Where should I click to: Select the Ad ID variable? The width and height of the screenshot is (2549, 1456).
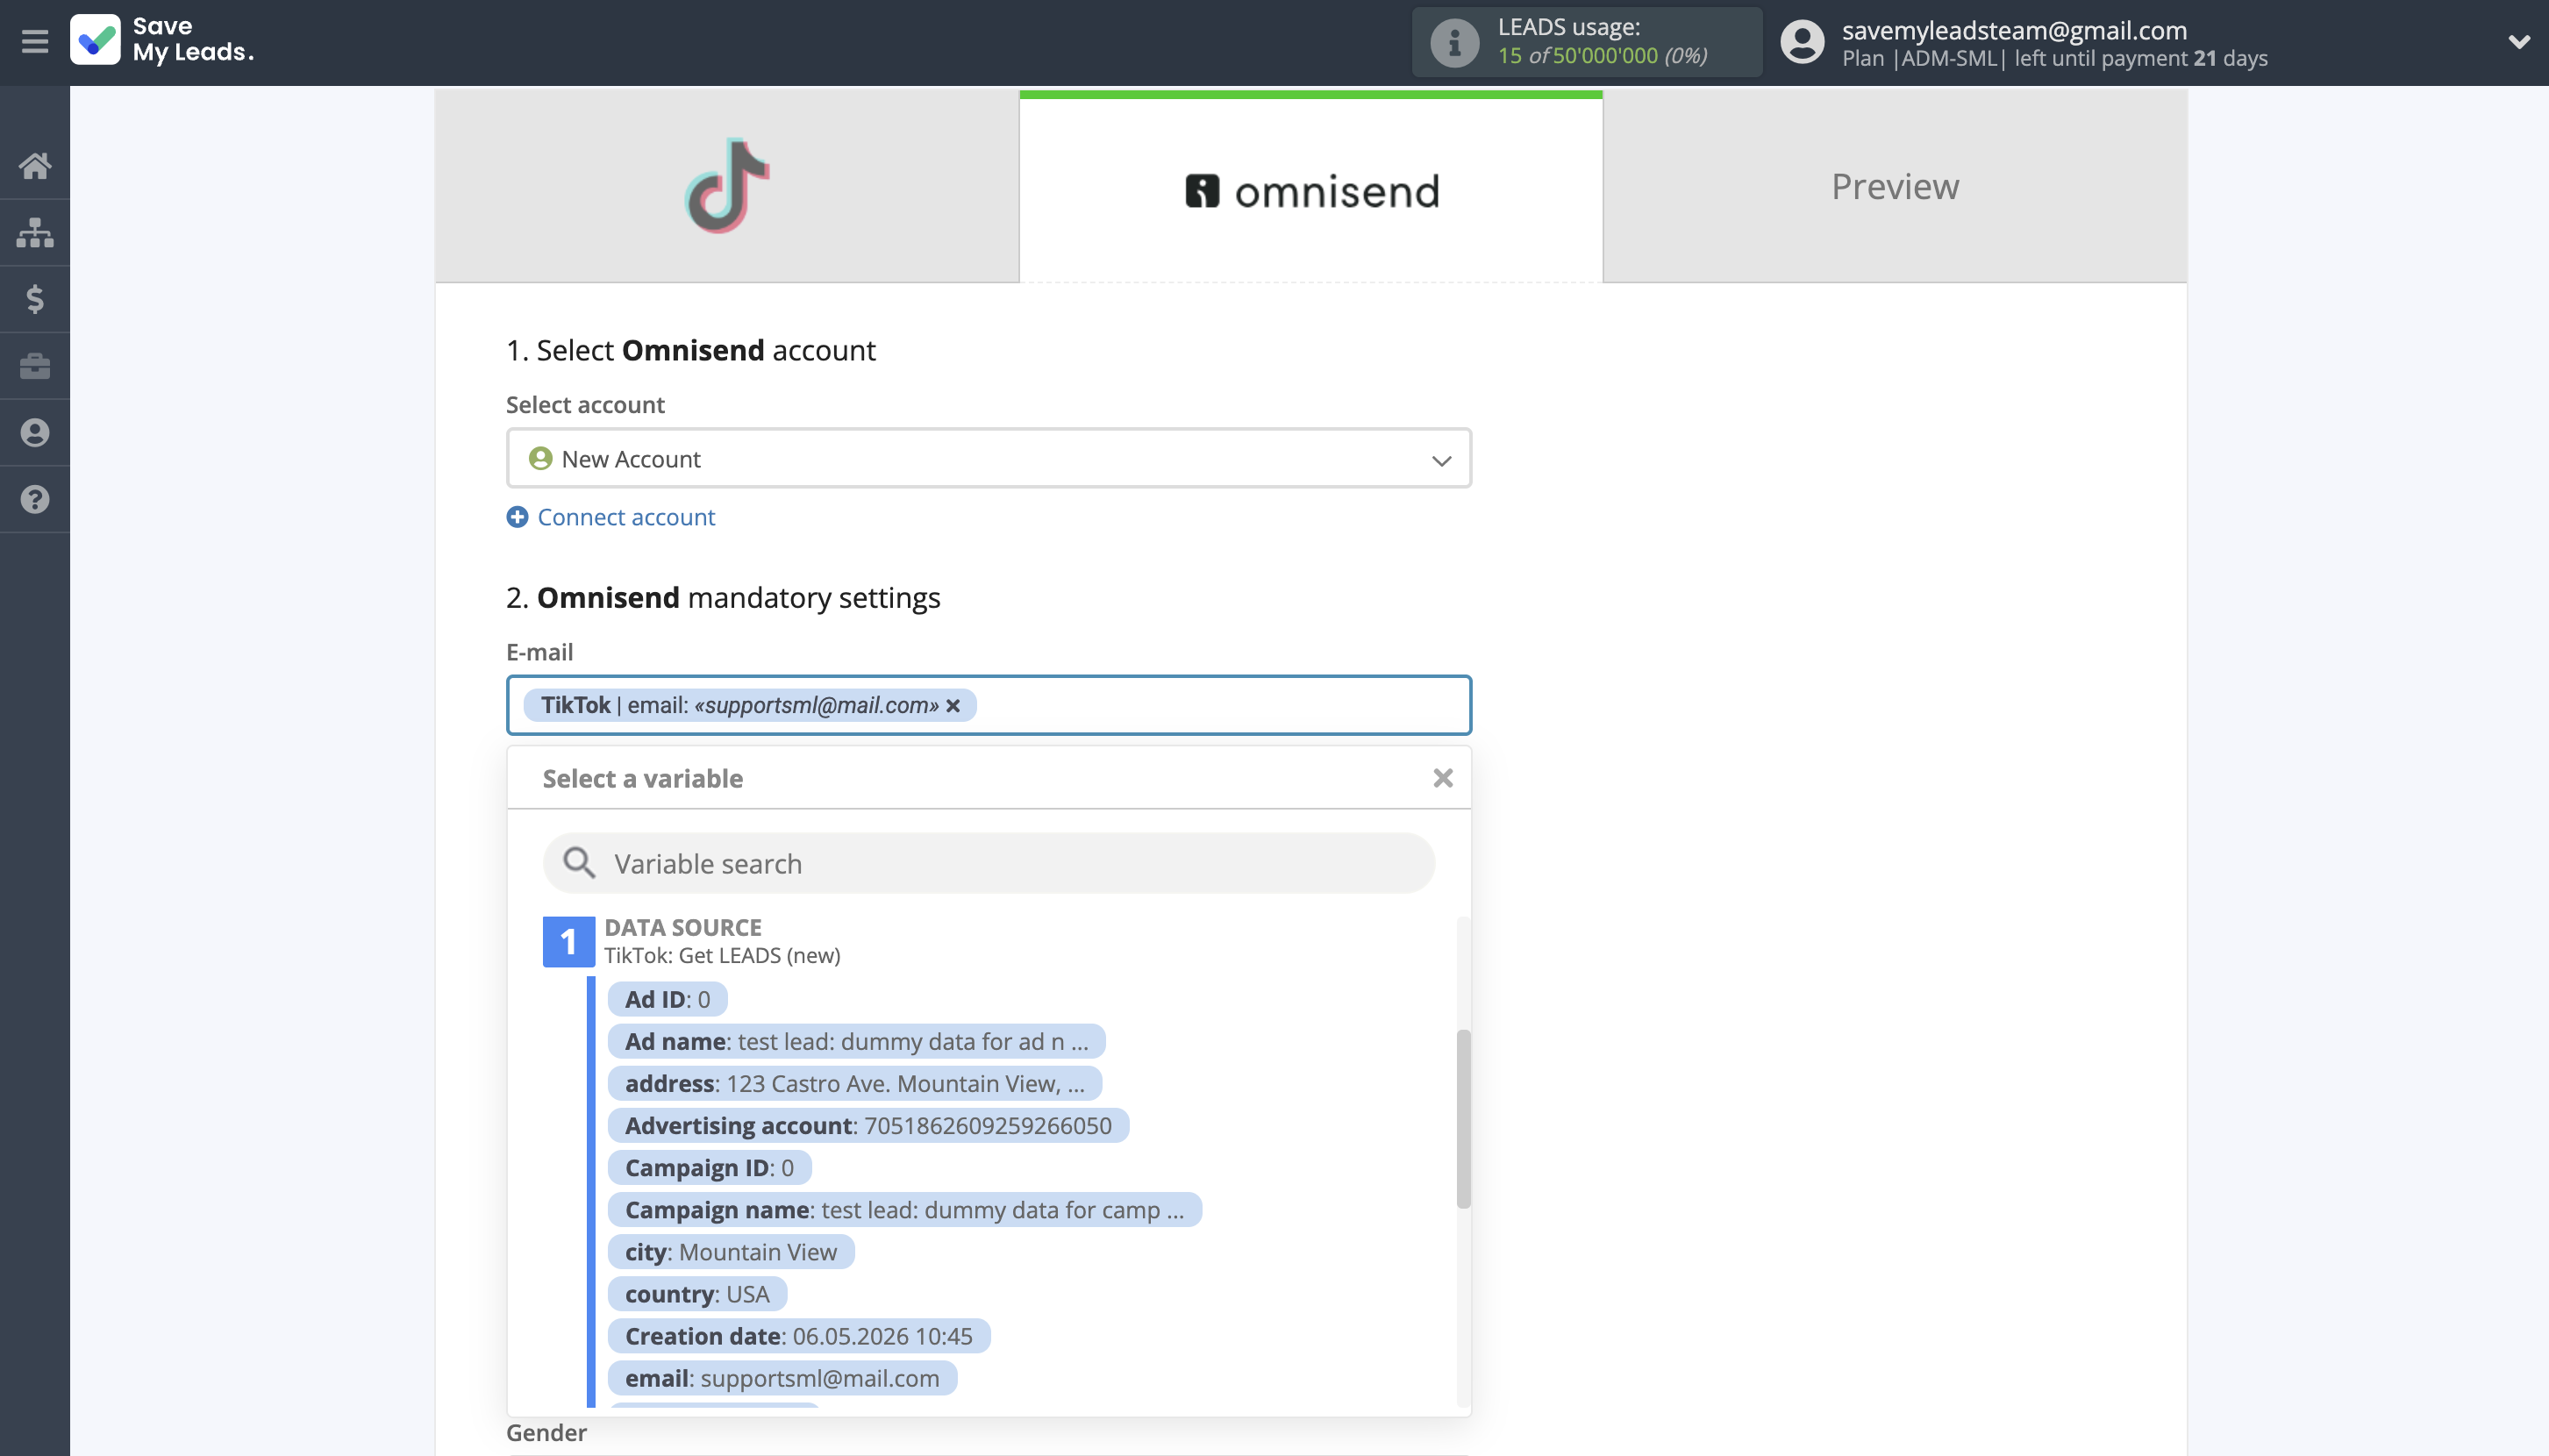(x=667, y=999)
